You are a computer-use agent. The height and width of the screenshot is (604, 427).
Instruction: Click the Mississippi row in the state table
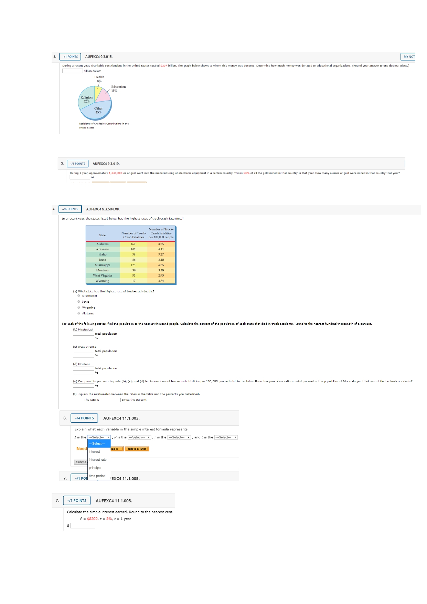[130, 265]
